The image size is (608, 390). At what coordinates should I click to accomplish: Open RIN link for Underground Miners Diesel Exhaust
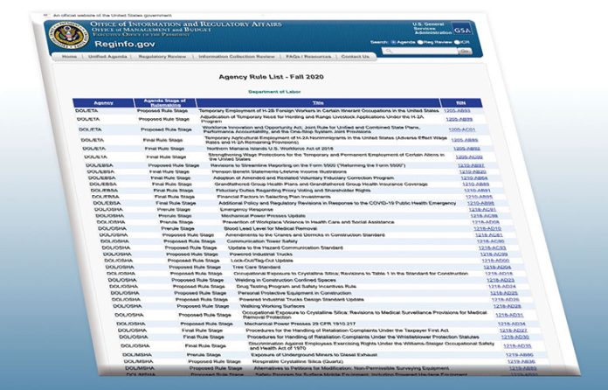coord(520,355)
